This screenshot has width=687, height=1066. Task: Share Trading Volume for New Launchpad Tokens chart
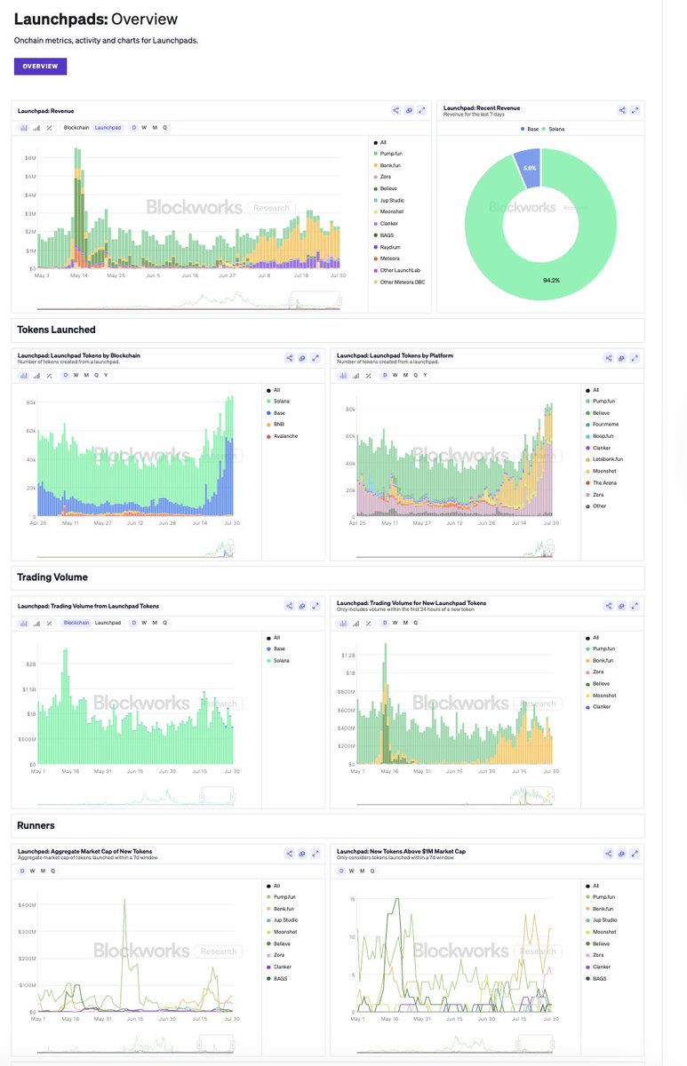609,606
